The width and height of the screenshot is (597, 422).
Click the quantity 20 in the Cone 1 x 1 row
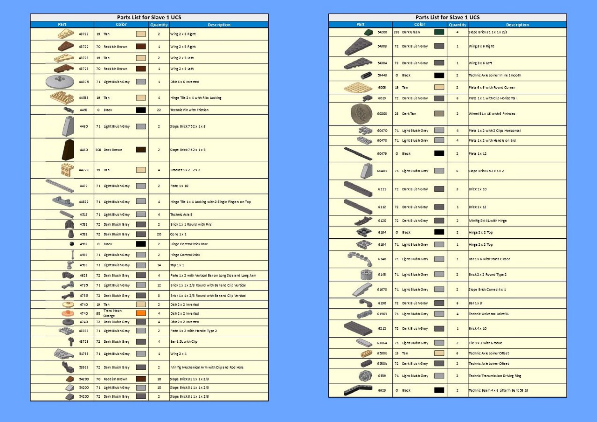(x=159, y=234)
